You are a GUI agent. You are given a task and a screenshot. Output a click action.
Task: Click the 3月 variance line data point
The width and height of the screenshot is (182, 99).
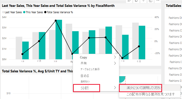pyautogui.click(x=56, y=21)
